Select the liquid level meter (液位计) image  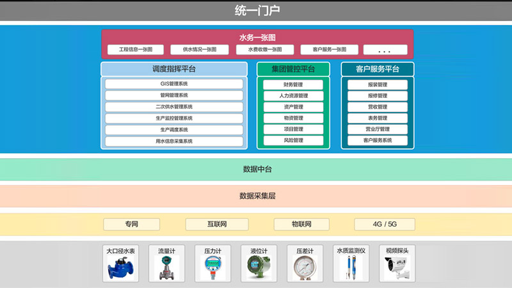pos(259,268)
